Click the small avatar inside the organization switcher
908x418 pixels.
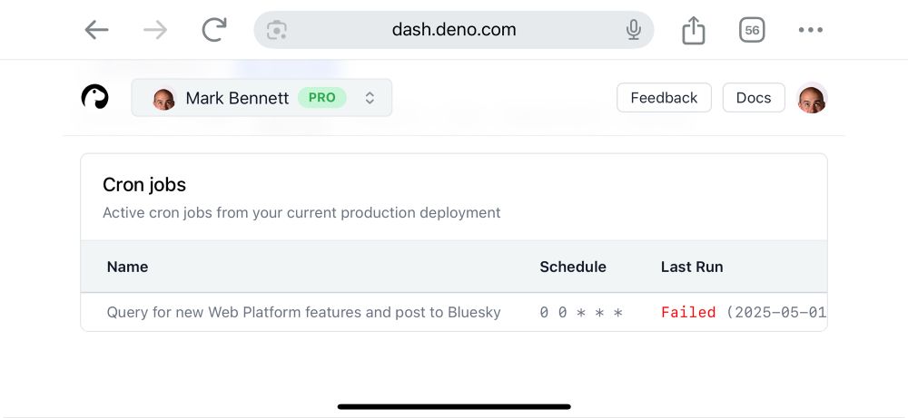pyautogui.click(x=163, y=98)
